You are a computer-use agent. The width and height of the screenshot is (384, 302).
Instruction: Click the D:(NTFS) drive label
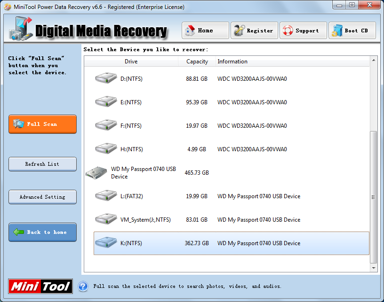pos(131,79)
